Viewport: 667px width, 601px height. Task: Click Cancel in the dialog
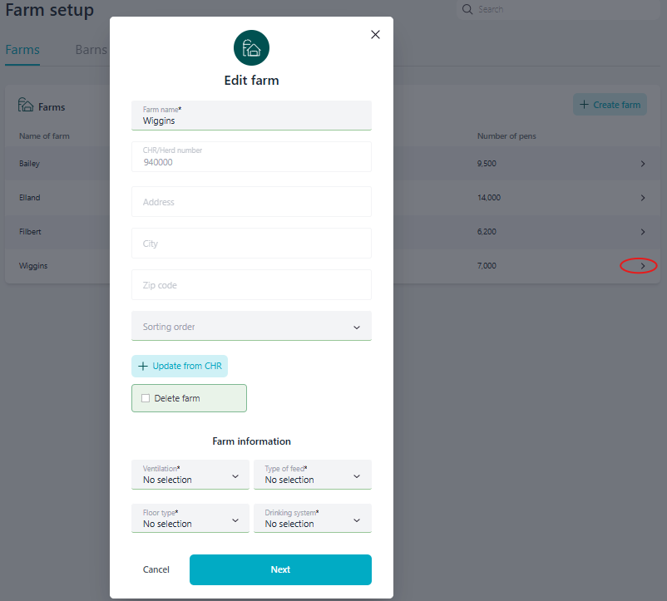(156, 570)
